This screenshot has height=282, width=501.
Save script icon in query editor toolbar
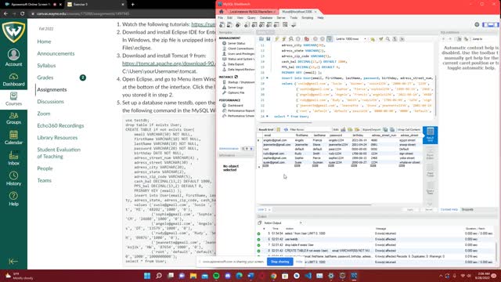click(x=269, y=39)
